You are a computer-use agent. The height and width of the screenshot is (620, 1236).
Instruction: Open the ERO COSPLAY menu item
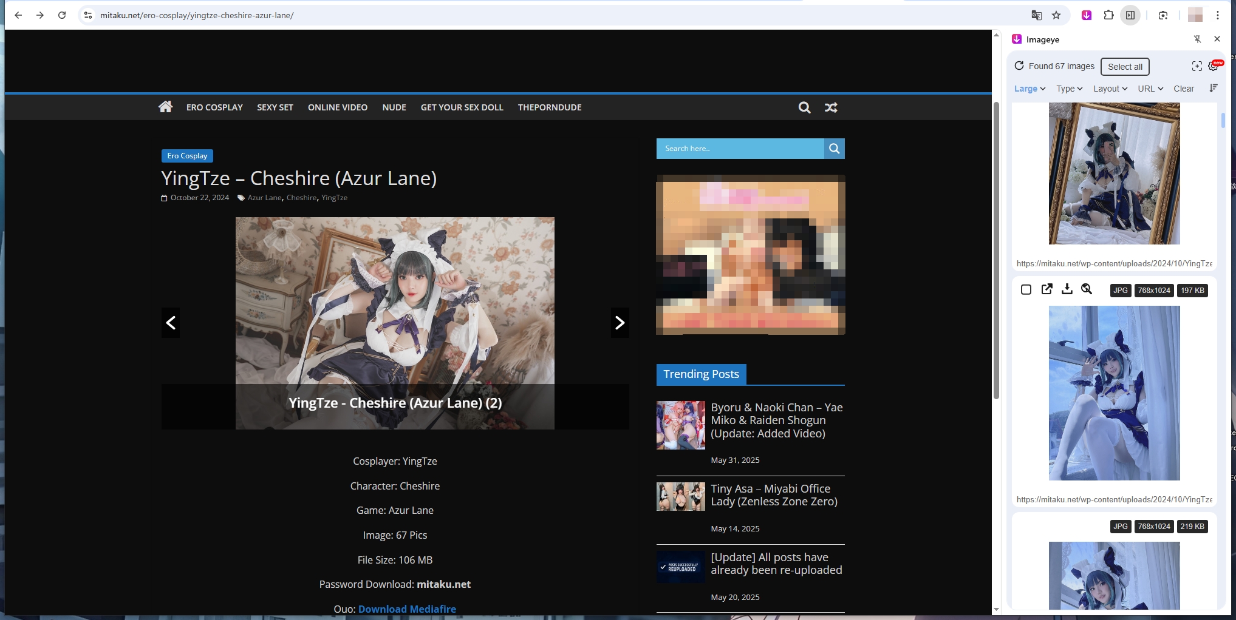point(214,107)
